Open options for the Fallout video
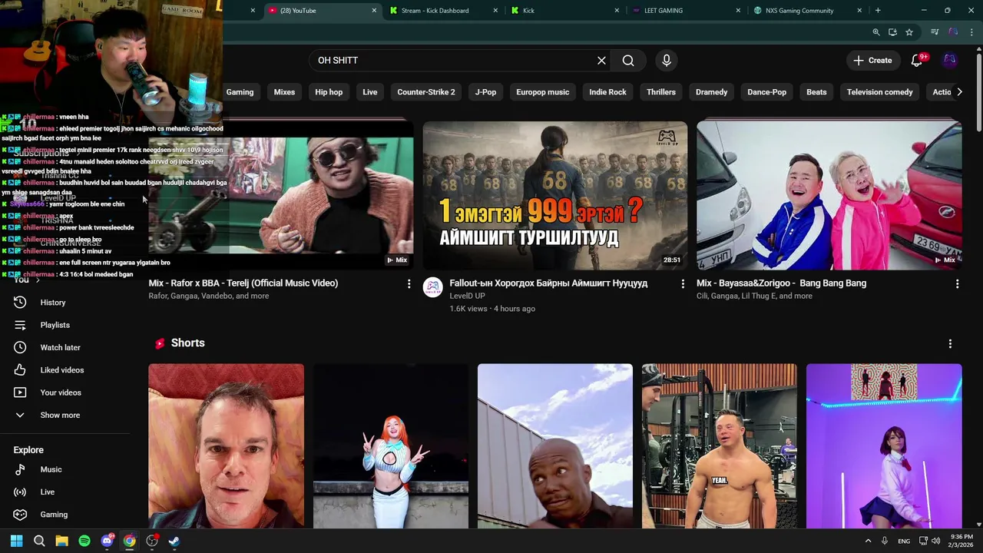983x553 pixels. coord(683,284)
